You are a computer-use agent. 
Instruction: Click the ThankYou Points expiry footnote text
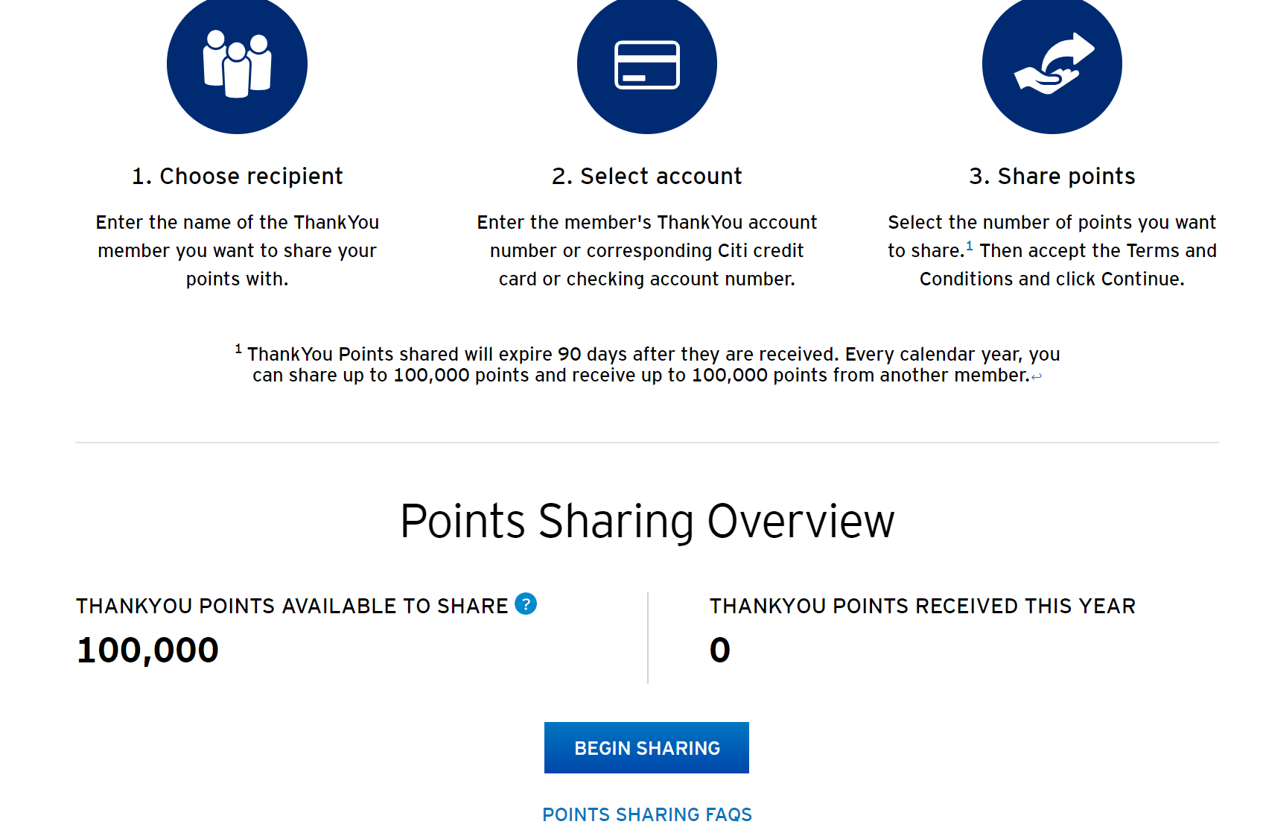tap(647, 364)
